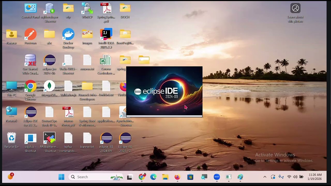
Task: Select the Google Chrome desktop shortcut
Action: point(31,91)
